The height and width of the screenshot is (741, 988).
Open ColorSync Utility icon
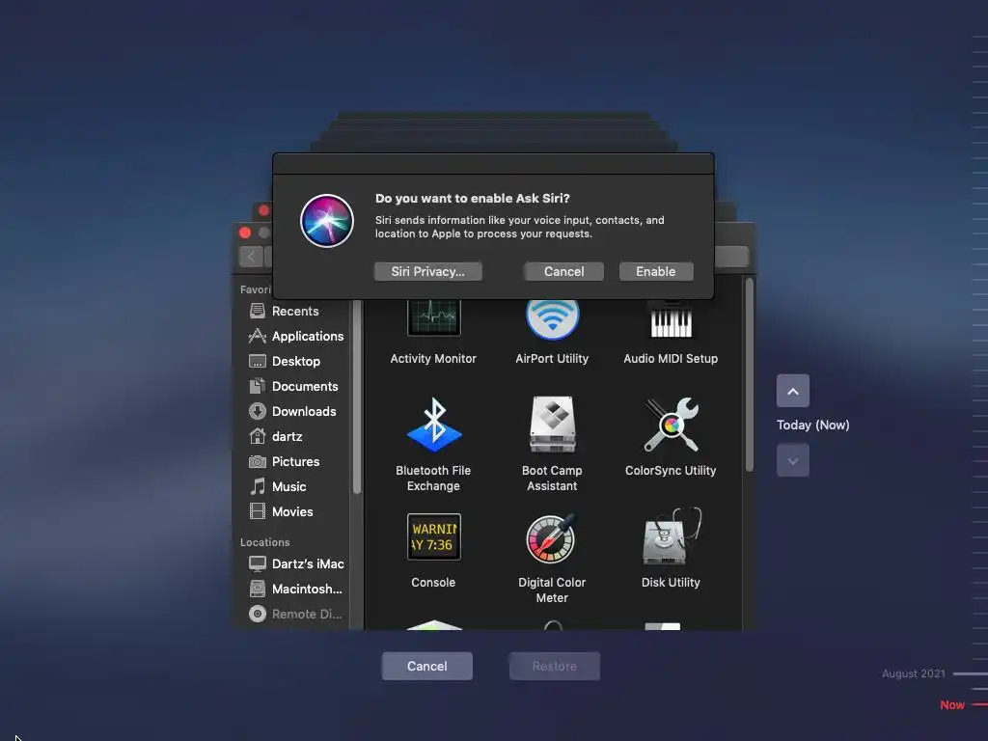coord(671,425)
